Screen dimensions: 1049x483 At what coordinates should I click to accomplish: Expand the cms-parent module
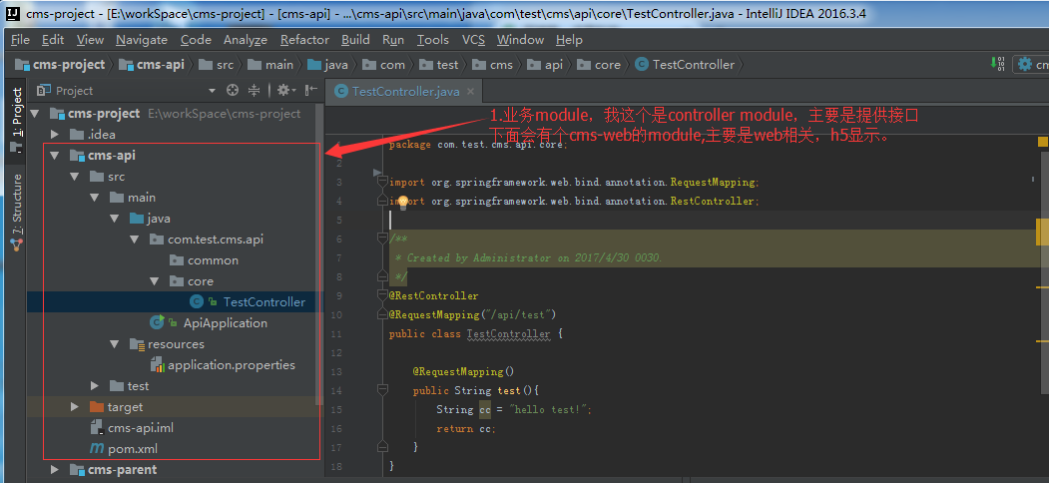coord(55,470)
